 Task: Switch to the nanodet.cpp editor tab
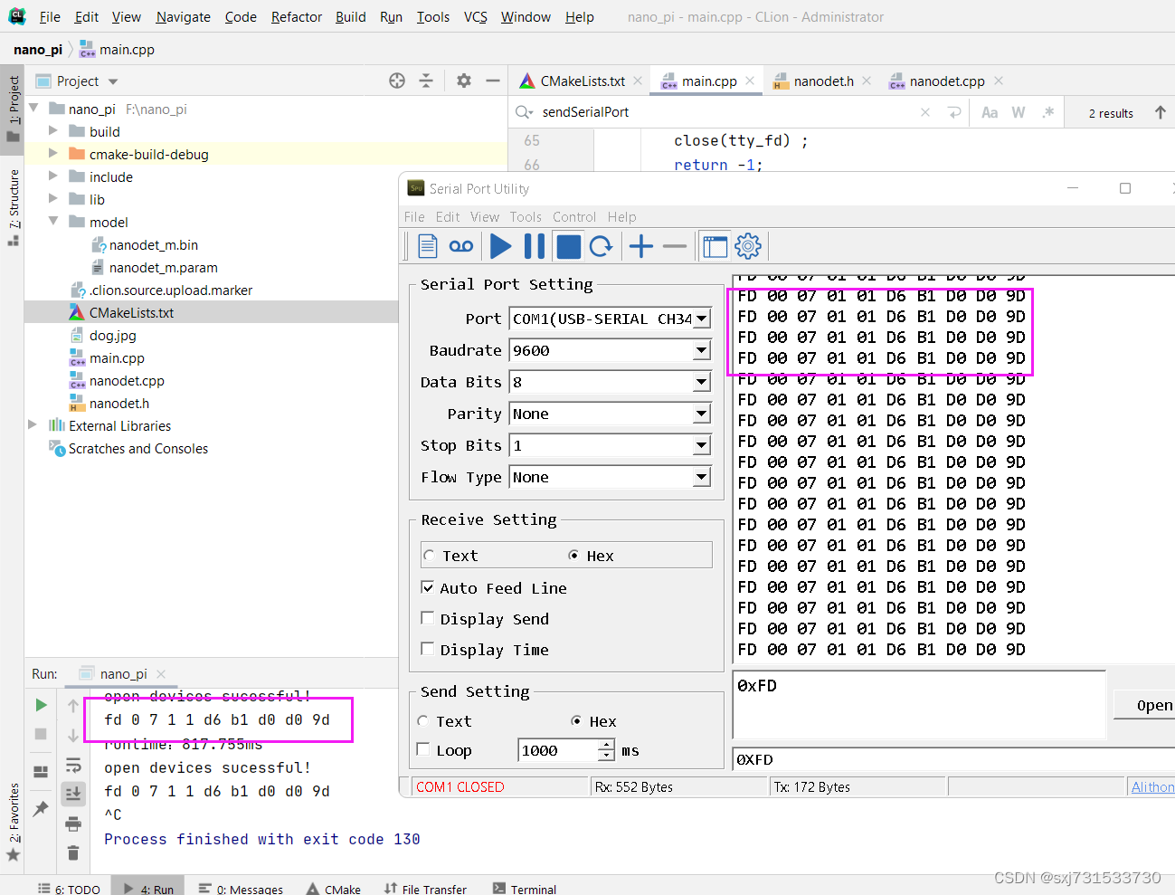[946, 81]
